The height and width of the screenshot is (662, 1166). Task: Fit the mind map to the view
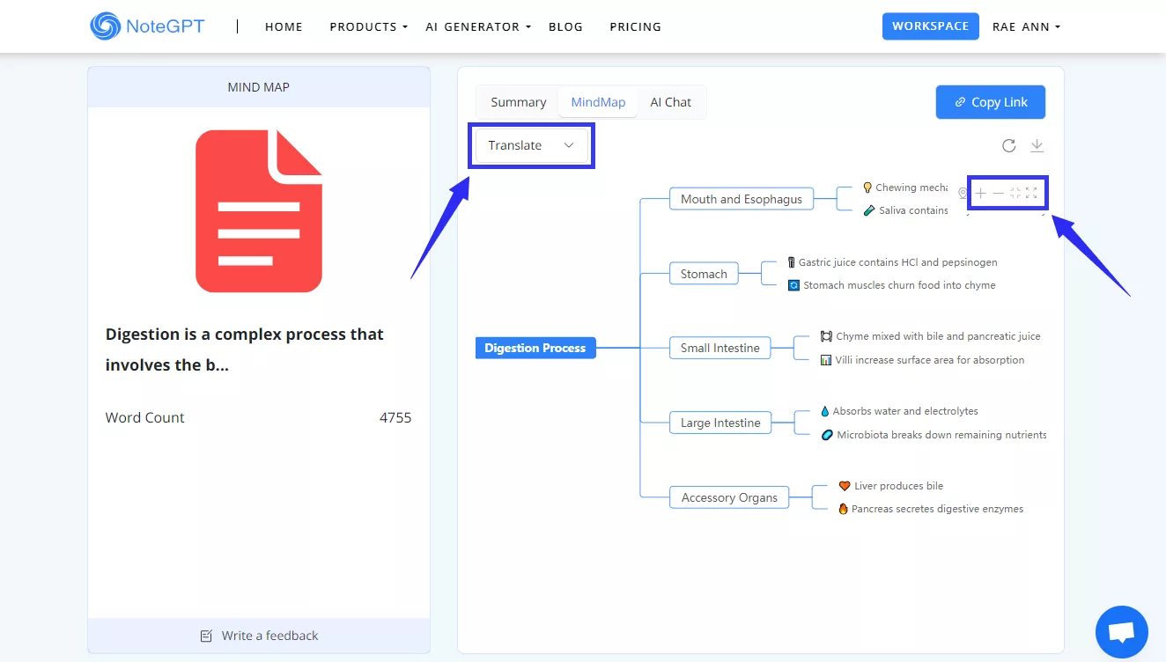coord(1016,193)
